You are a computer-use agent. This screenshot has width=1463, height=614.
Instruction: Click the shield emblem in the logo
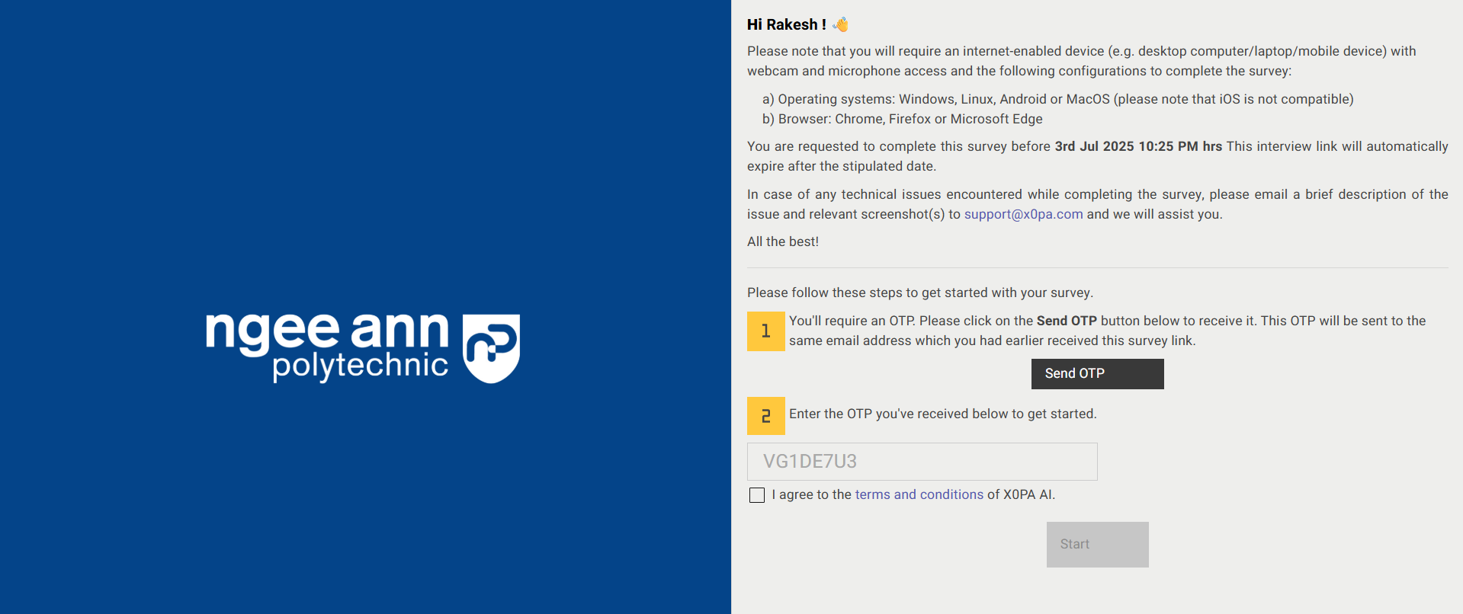(491, 347)
